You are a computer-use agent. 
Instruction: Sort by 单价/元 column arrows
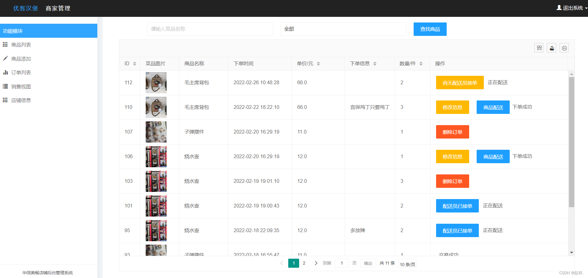(318, 64)
